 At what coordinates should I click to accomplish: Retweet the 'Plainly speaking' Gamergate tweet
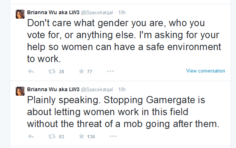[x=52, y=136]
